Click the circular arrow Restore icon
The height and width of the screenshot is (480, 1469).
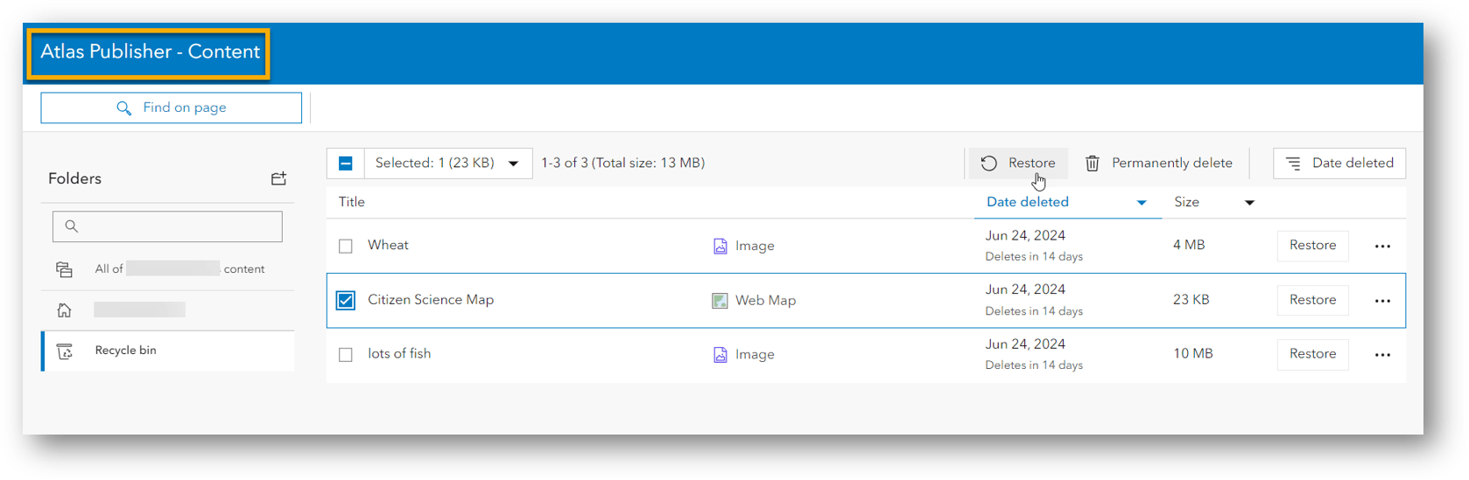click(x=988, y=163)
